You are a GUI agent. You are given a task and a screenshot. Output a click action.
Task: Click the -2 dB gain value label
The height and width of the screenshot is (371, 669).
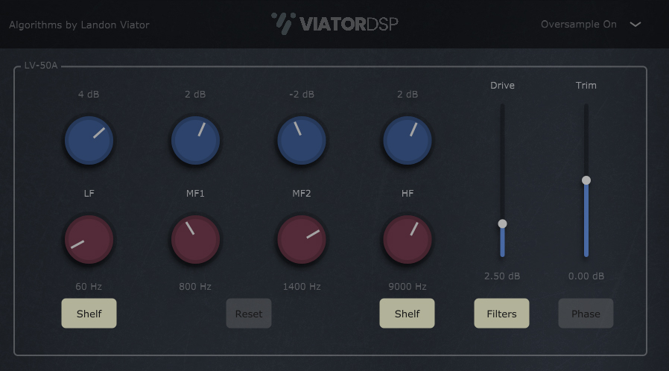click(302, 95)
